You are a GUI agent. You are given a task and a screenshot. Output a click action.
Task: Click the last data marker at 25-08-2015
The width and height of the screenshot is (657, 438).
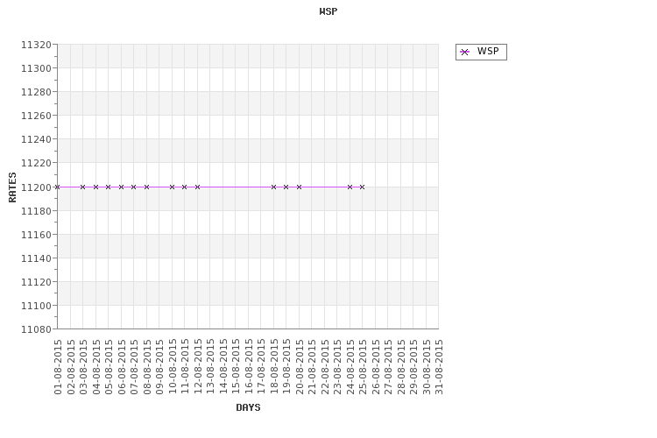[x=362, y=187]
